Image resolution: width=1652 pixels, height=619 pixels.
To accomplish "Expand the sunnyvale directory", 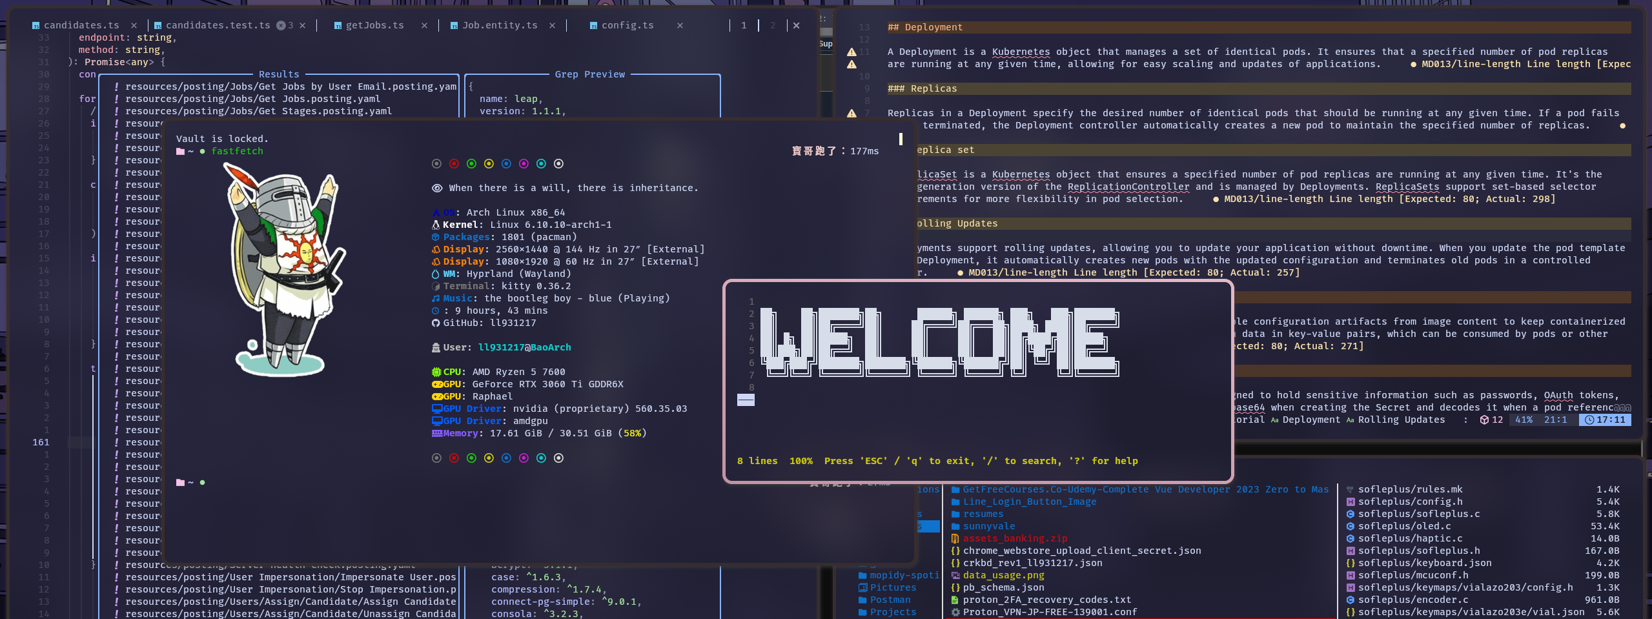I will click(x=988, y=526).
